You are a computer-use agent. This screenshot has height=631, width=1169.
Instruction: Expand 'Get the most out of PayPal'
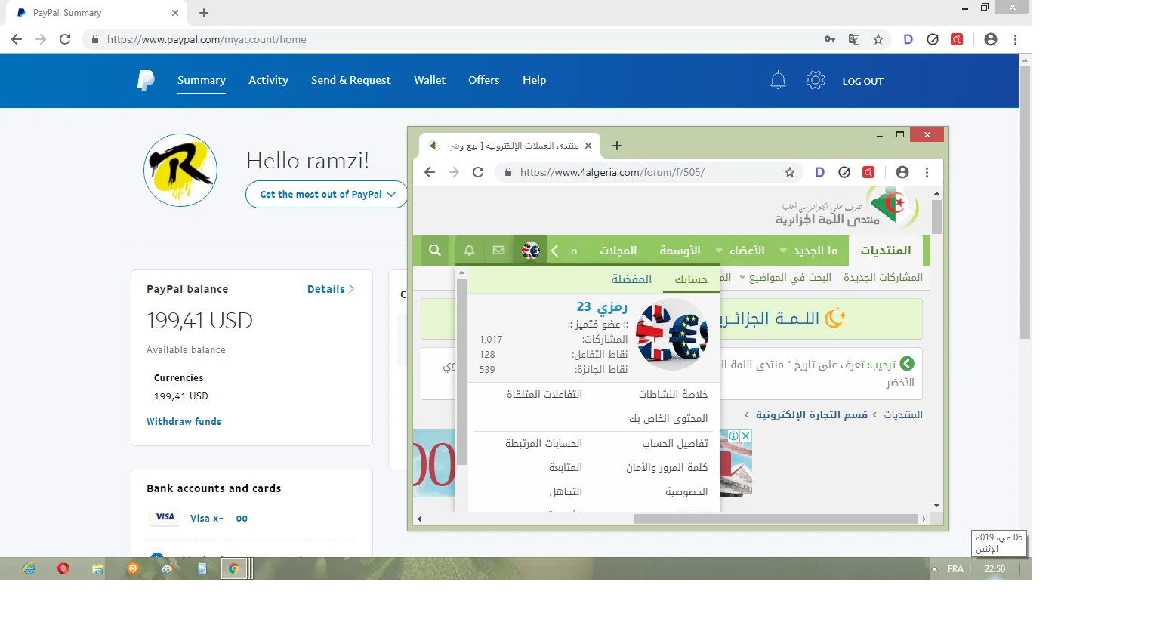tap(326, 194)
